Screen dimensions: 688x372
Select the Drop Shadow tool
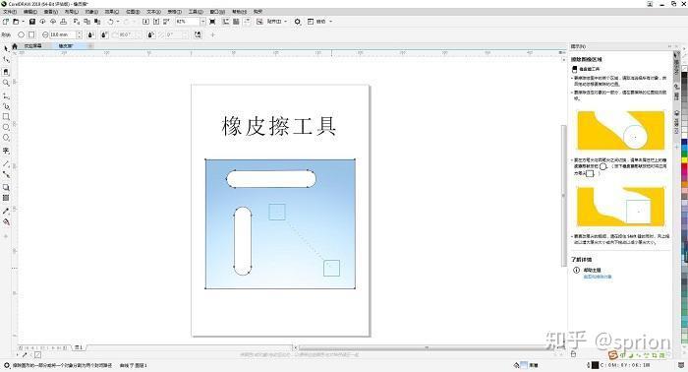(x=6, y=187)
